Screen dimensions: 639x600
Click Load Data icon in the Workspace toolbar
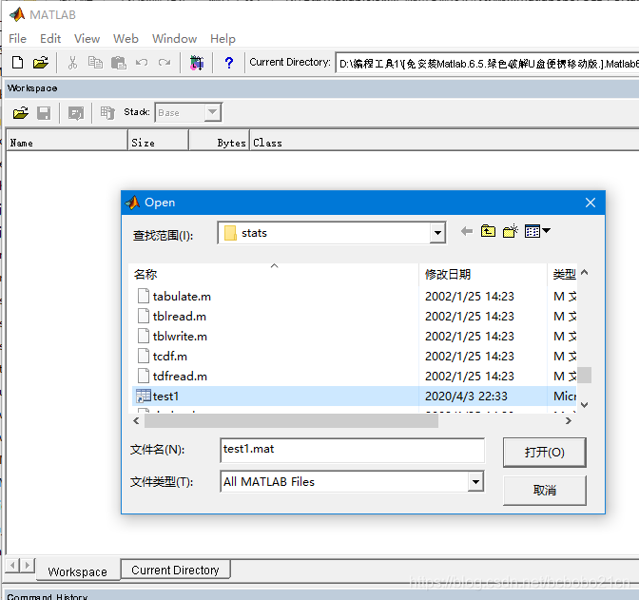tap(20, 112)
